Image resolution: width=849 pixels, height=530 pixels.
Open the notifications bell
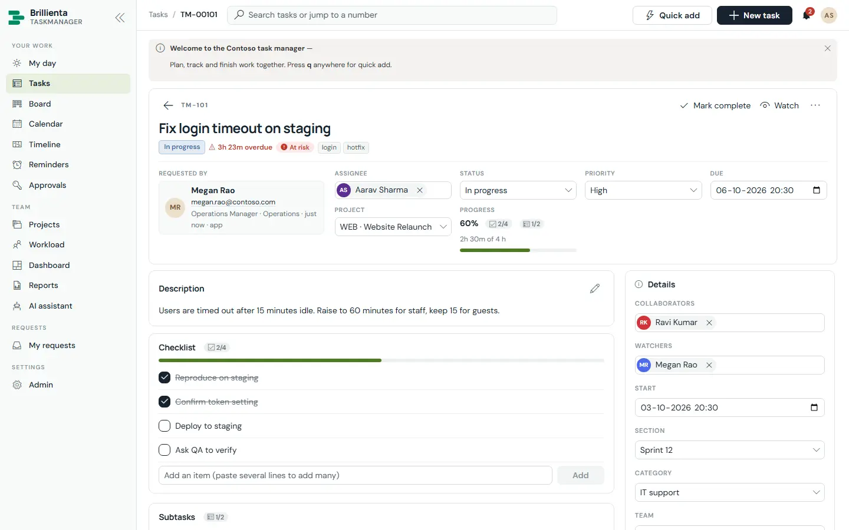(x=807, y=15)
